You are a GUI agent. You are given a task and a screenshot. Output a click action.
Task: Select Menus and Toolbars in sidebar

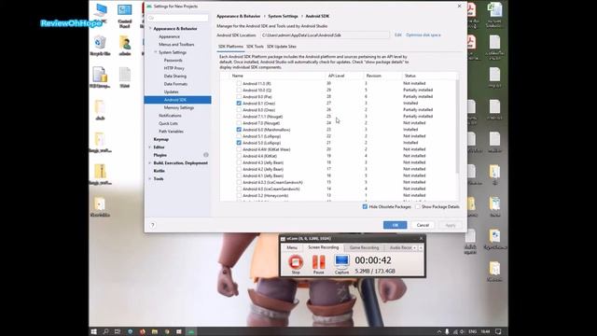(176, 45)
